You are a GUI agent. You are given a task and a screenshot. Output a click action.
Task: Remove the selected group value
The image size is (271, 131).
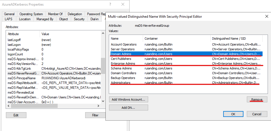257,100
